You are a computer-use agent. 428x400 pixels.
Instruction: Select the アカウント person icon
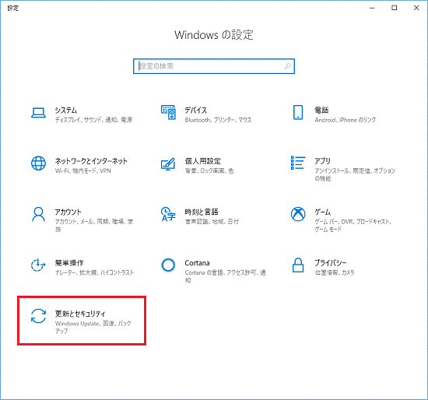[38, 214]
